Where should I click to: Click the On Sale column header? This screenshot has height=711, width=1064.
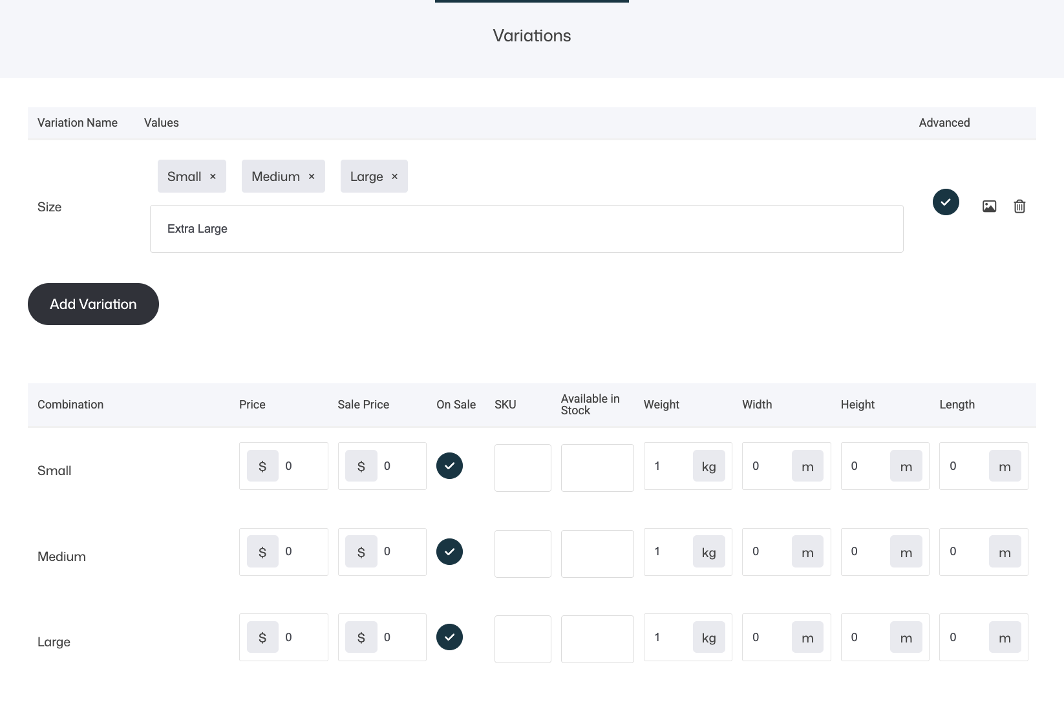[x=456, y=405]
